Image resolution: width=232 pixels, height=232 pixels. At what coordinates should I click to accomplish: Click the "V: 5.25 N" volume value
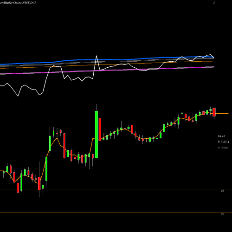pyautogui.click(x=224, y=142)
